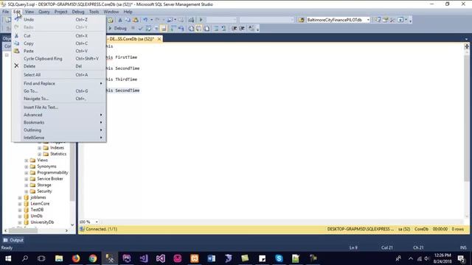Image resolution: width=472 pixels, height=265 pixels.
Task: Toggle the Results to Text button
Action: click(x=191, y=28)
